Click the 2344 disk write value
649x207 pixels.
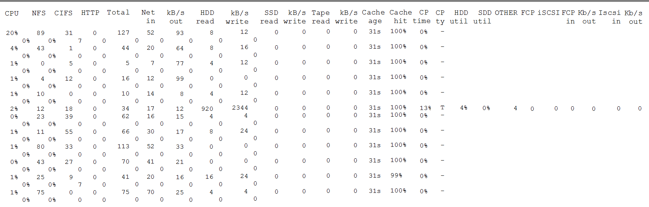pyautogui.click(x=240, y=108)
